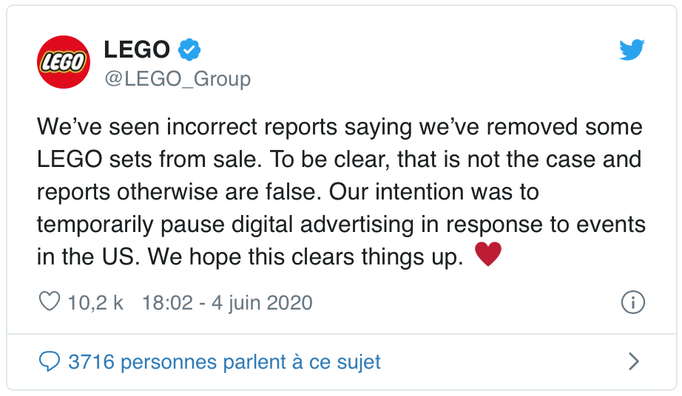Screen dimensions: 682x396
Task: Like the tweet with the heart outline
Action: point(49,302)
